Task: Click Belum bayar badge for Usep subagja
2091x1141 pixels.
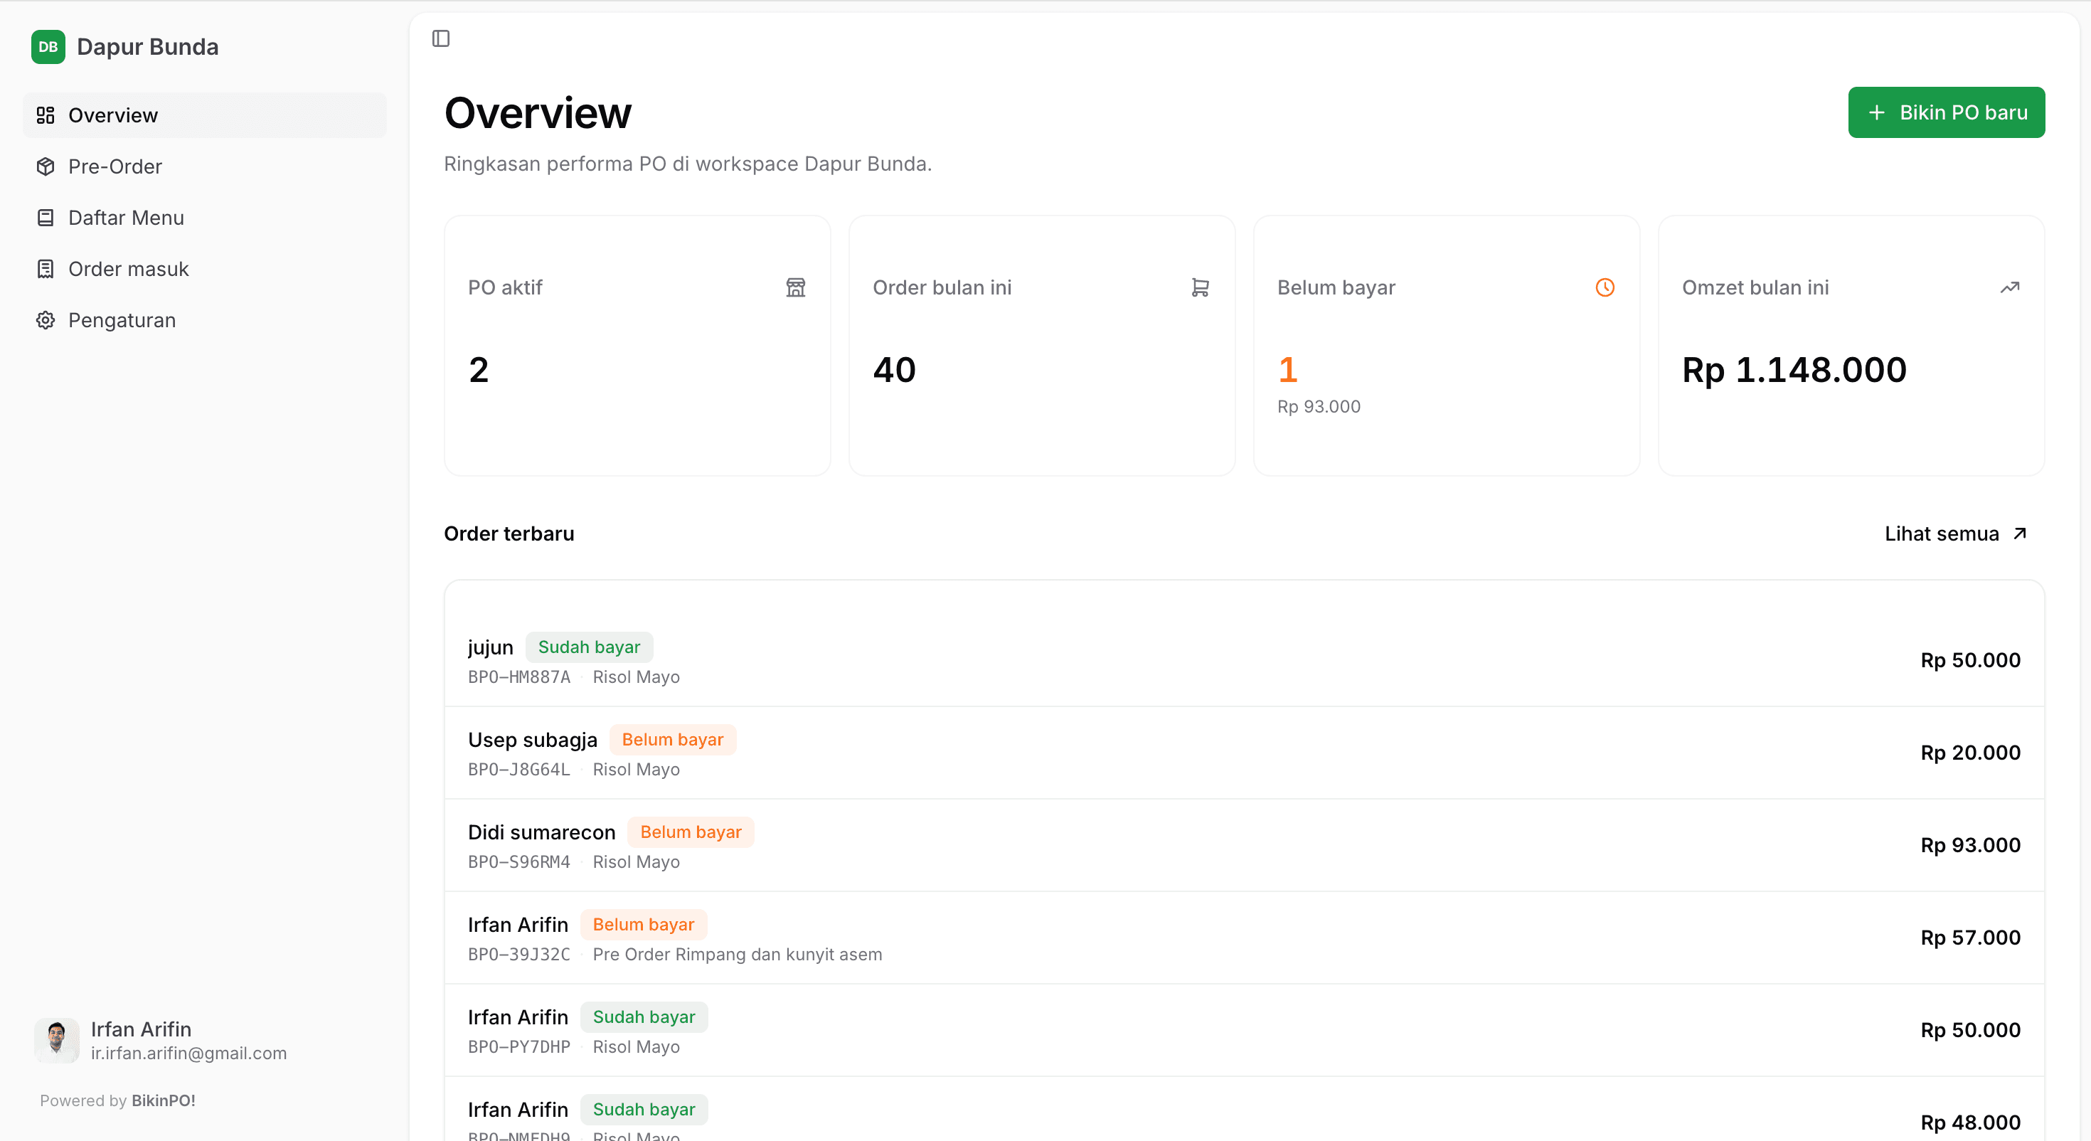Action: (673, 740)
